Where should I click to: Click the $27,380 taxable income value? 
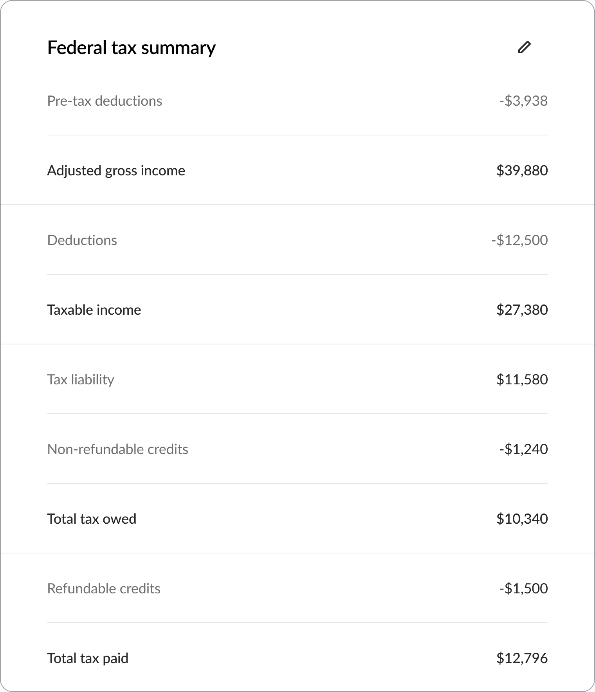[522, 310]
